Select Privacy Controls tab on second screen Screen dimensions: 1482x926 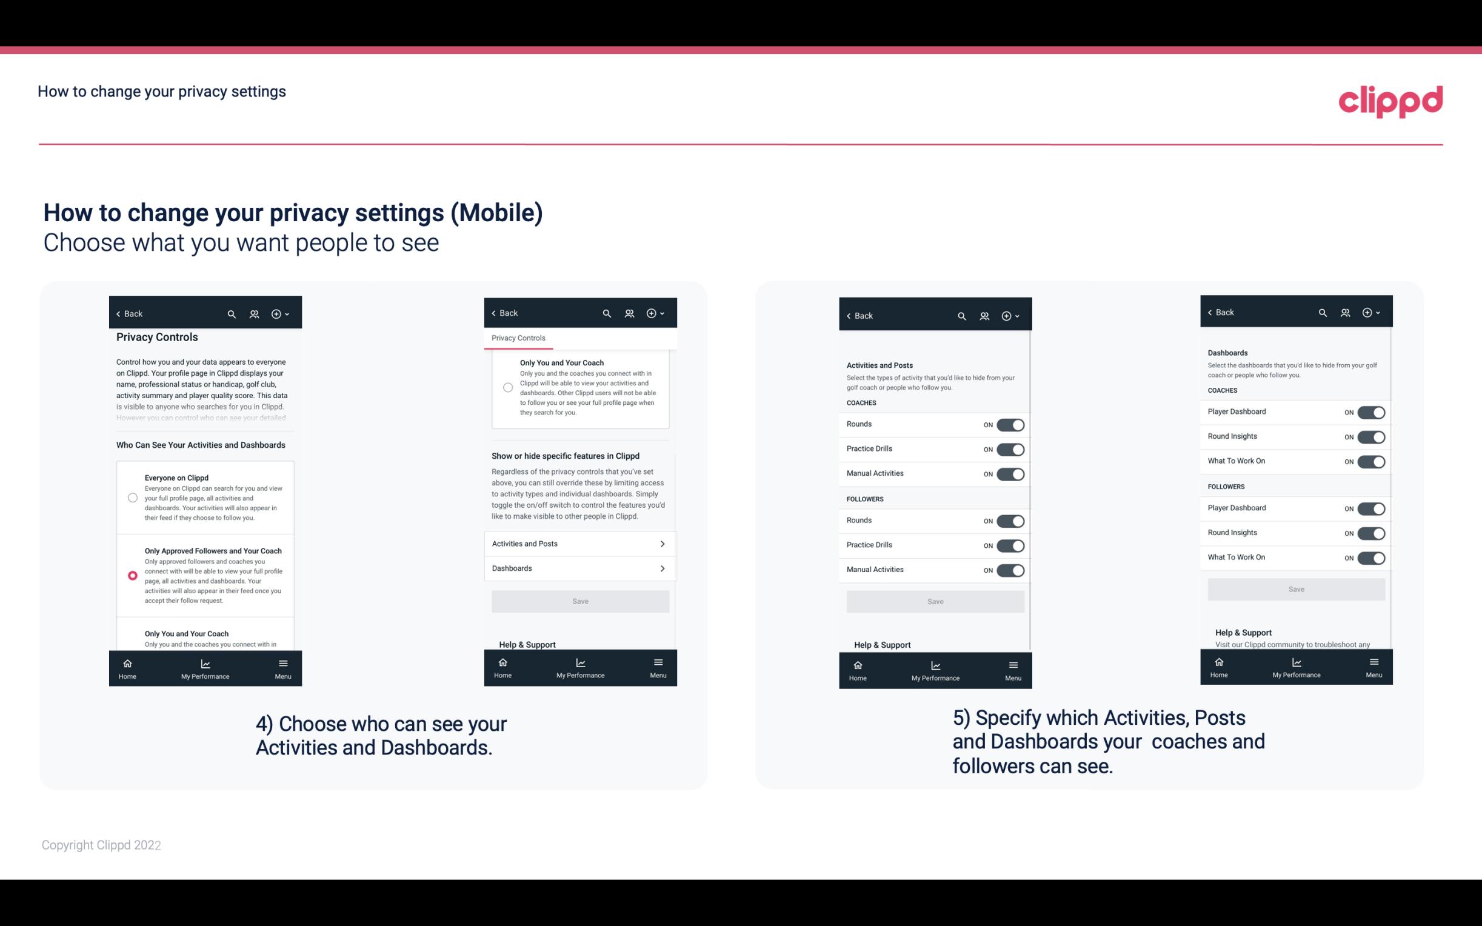coord(518,338)
